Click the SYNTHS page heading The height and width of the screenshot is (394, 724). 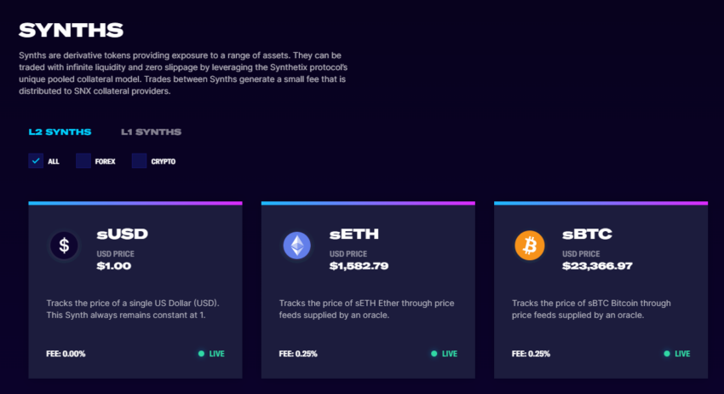pyautogui.click(x=71, y=31)
